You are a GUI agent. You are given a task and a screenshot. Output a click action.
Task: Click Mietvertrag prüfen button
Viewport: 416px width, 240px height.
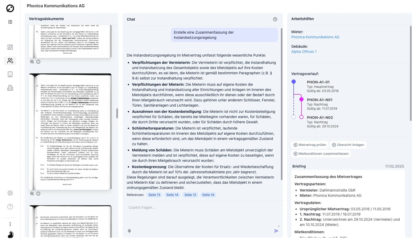click(310, 145)
